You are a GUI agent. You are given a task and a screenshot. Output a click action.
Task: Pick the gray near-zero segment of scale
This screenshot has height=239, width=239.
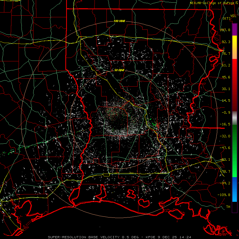tap(234, 118)
